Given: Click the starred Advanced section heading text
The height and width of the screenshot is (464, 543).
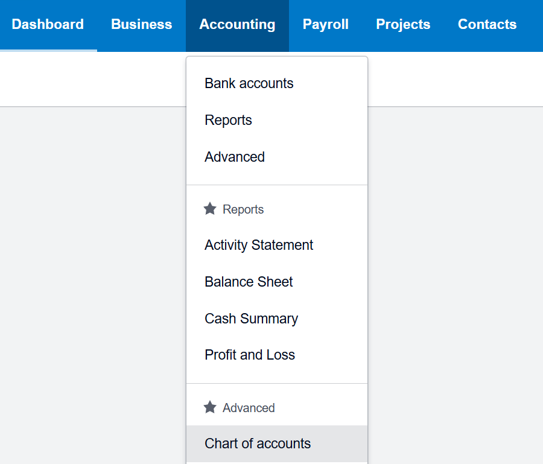Looking at the screenshot, I should point(249,408).
